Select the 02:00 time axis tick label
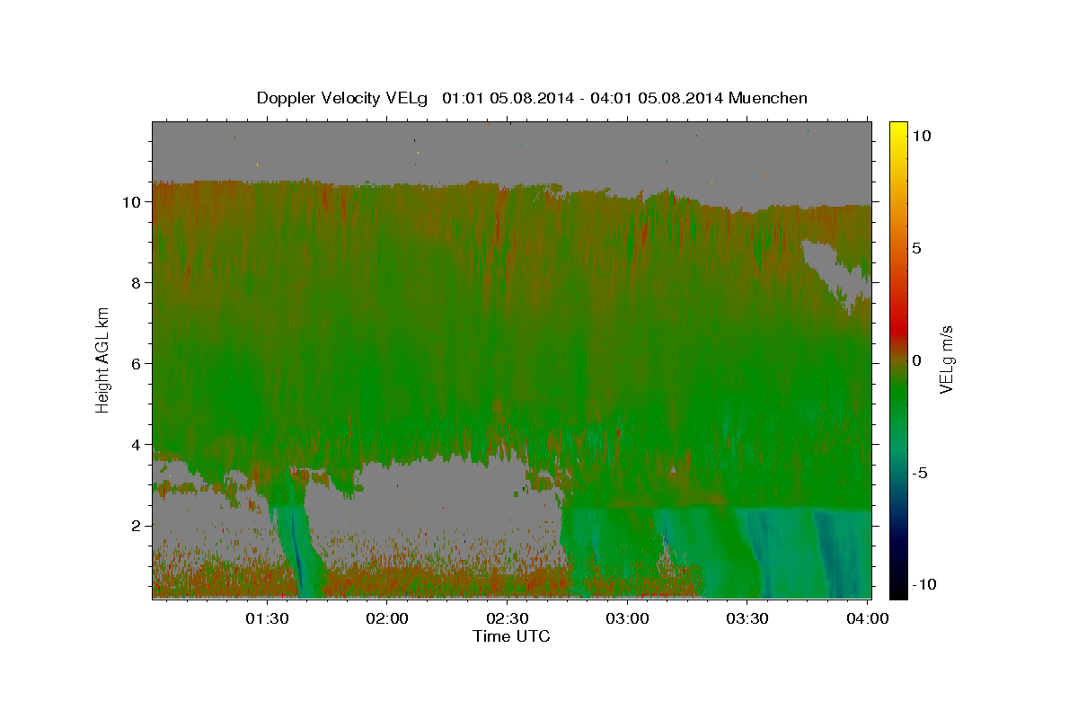The image size is (1078, 719). (389, 618)
